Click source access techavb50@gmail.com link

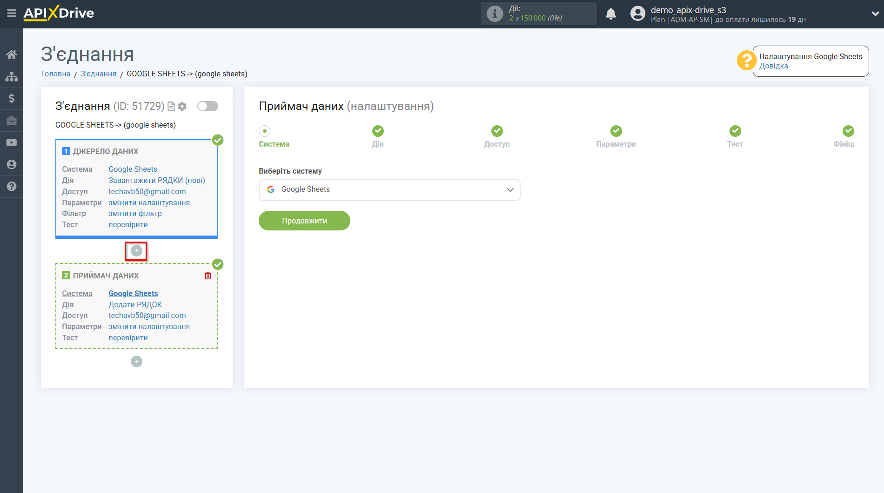click(x=147, y=192)
